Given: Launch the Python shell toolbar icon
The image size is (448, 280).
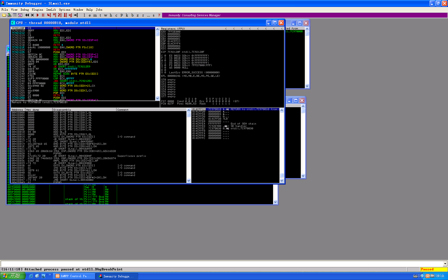Looking at the screenshot, I should click(9, 15).
